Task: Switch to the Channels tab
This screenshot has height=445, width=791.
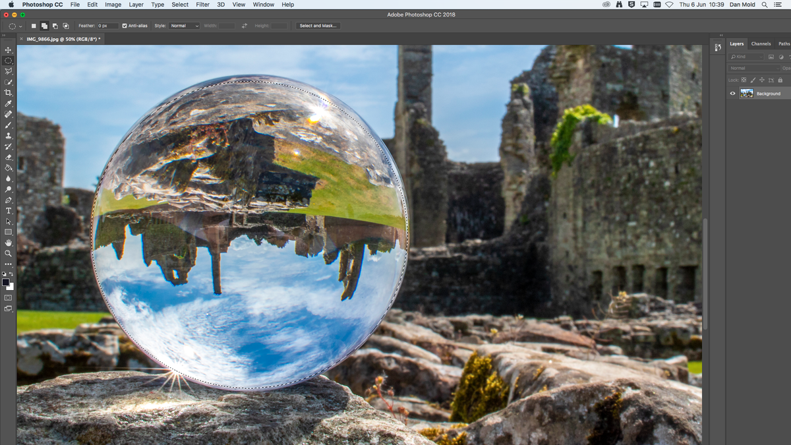Action: 761,44
